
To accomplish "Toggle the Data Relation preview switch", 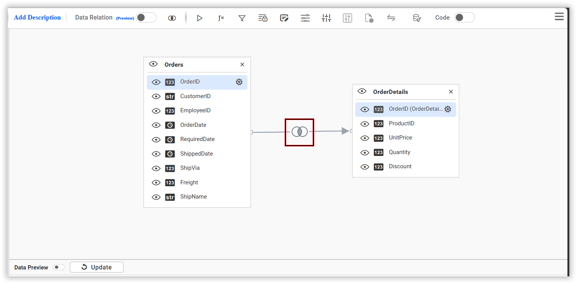I will point(146,18).
